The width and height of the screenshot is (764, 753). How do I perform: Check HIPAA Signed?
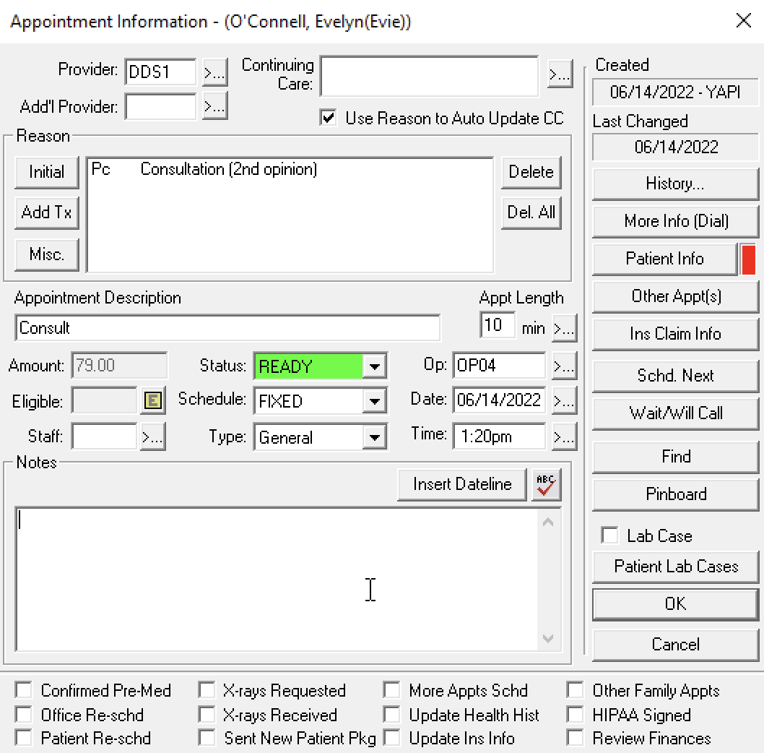pos(575,715)
